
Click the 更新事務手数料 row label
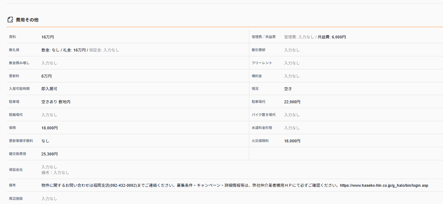coord(21,141)
